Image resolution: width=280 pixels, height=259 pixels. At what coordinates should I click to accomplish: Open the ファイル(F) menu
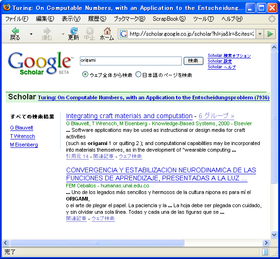point(17,19)
